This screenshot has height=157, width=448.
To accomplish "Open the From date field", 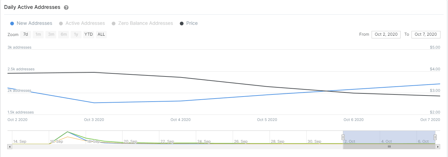I will click(x=386, y=34).
